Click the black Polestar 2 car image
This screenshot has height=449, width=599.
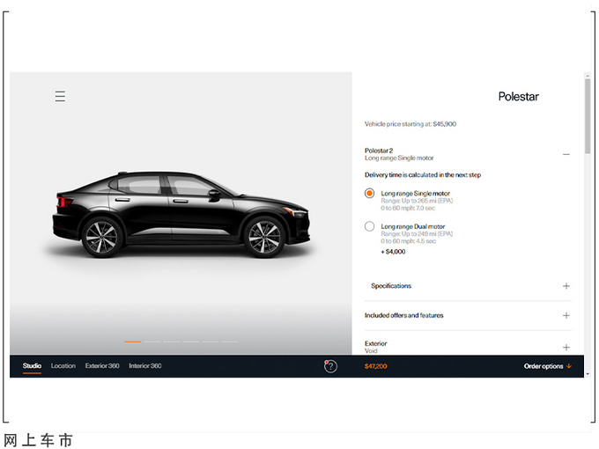click(181, 214)
